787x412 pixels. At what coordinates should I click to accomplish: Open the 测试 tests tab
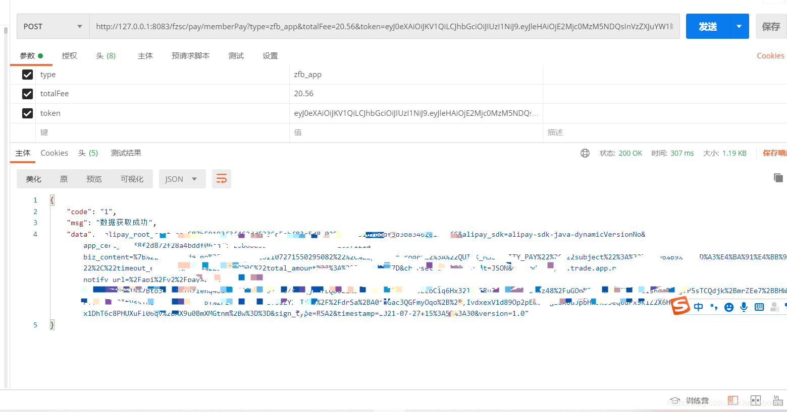click(236, 56)
